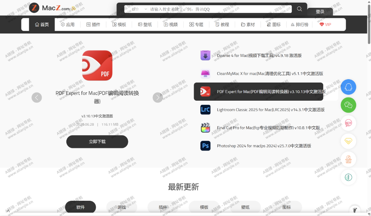Open the 图标 navigation tab

point(274,25)
